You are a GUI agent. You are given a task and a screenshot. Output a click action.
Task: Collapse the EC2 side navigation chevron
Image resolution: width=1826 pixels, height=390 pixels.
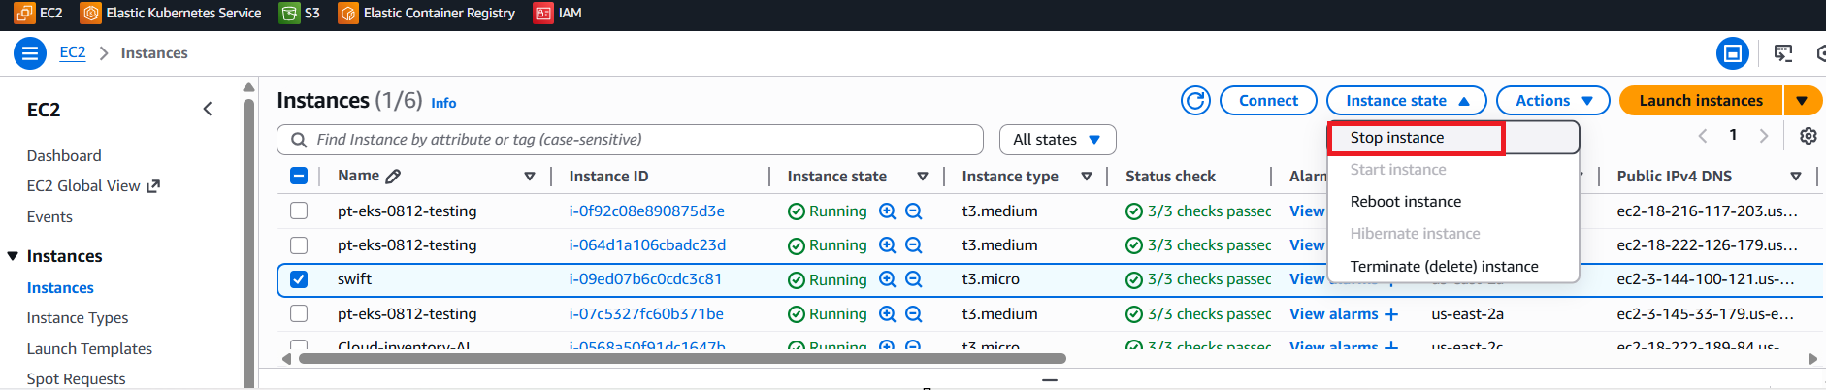pyautogui.click(x=208, y=109)
